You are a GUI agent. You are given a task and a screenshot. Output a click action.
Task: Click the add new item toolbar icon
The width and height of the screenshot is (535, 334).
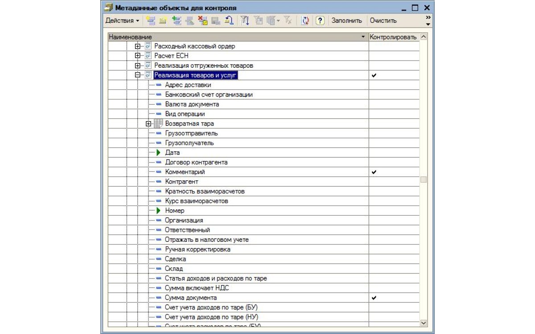pos(150,21)
